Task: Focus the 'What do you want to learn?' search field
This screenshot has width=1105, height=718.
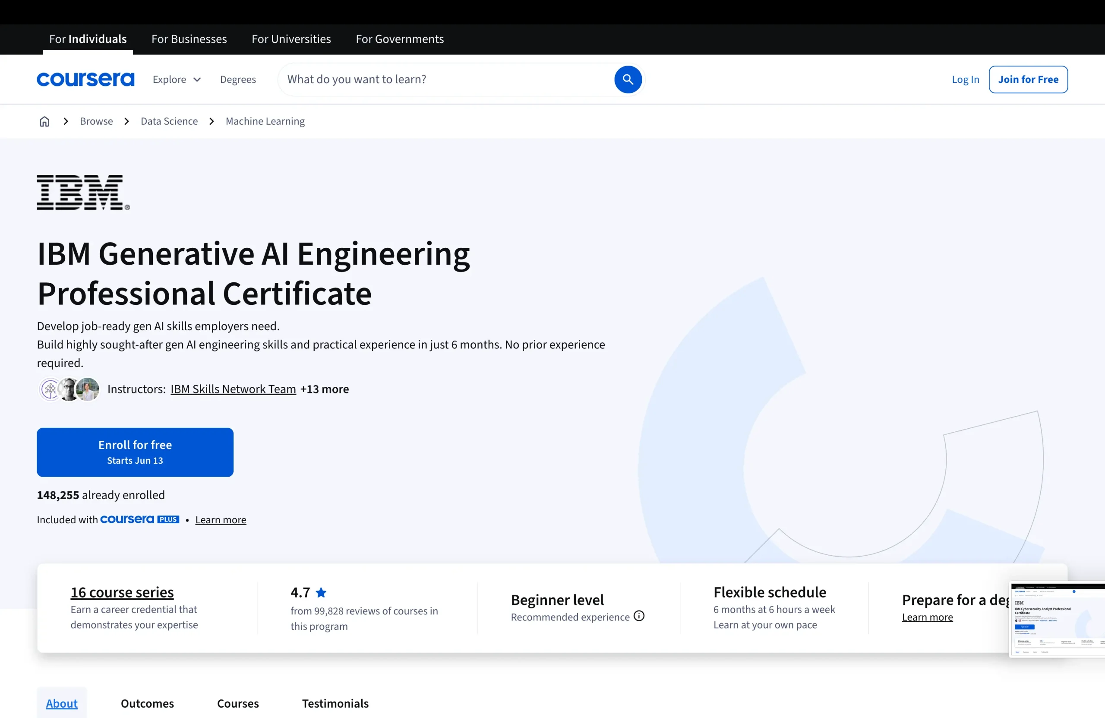Action: point(446,79)
